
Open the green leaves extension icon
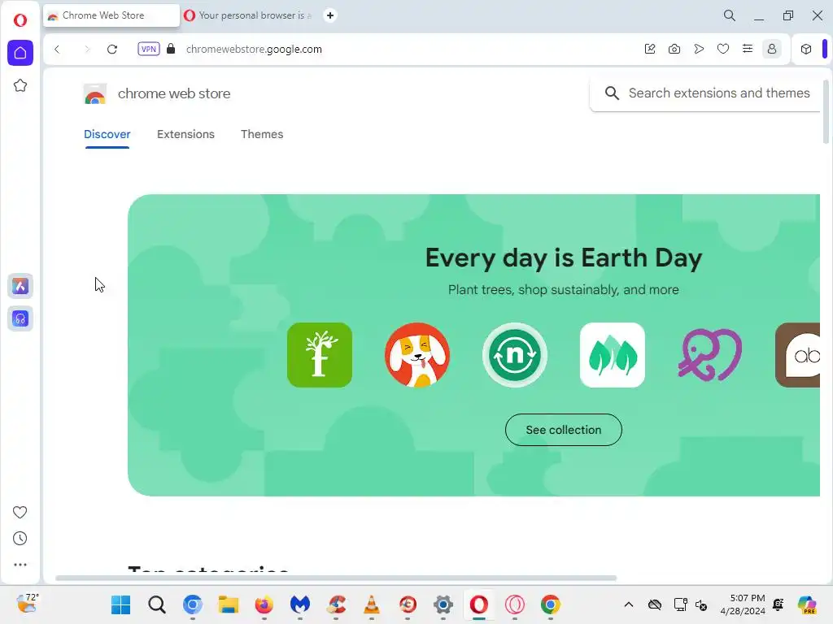coord(613,355)
